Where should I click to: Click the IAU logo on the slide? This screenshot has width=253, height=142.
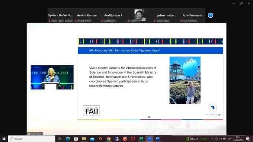click(x=91, y=110)
